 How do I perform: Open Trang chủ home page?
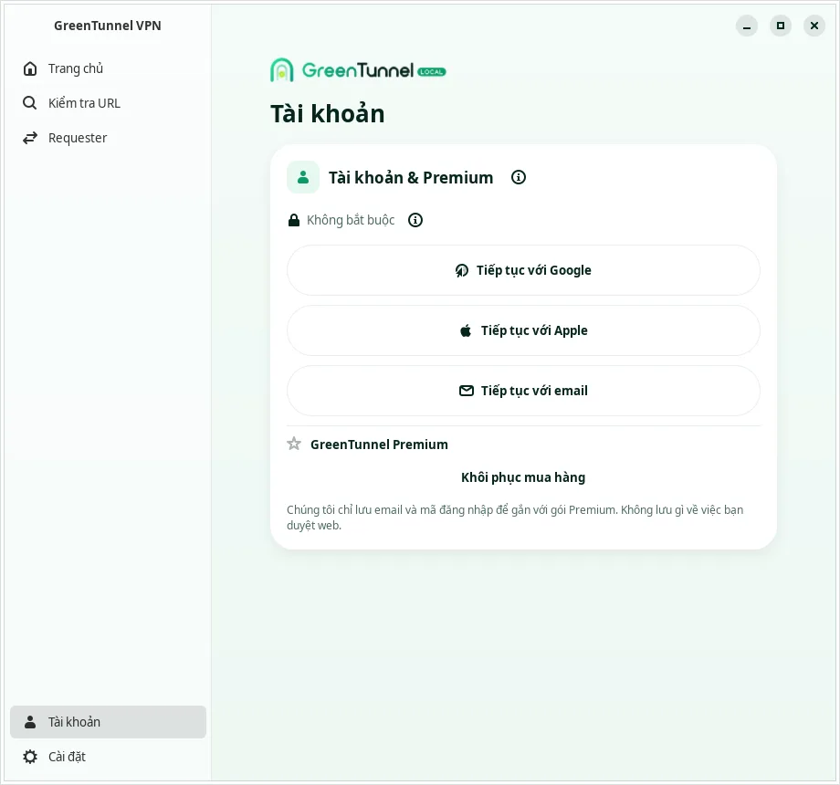tap(108, 68)
